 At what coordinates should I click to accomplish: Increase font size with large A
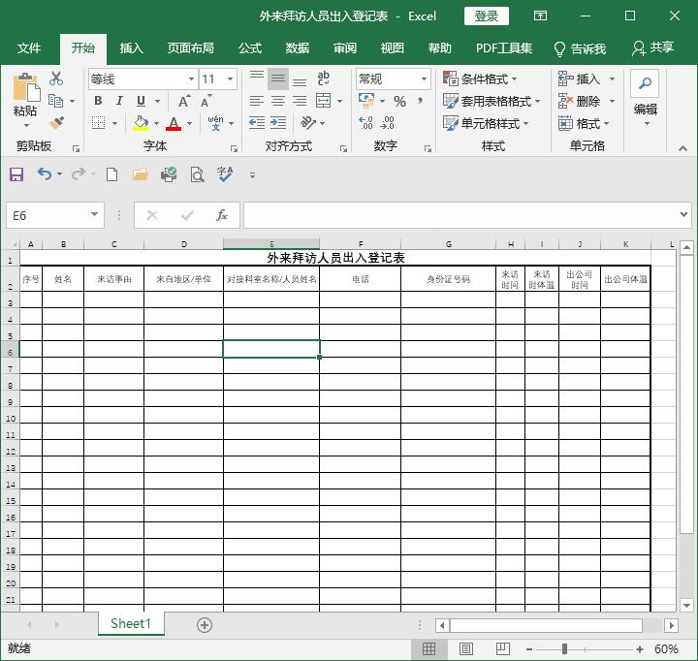coord(184,101)
